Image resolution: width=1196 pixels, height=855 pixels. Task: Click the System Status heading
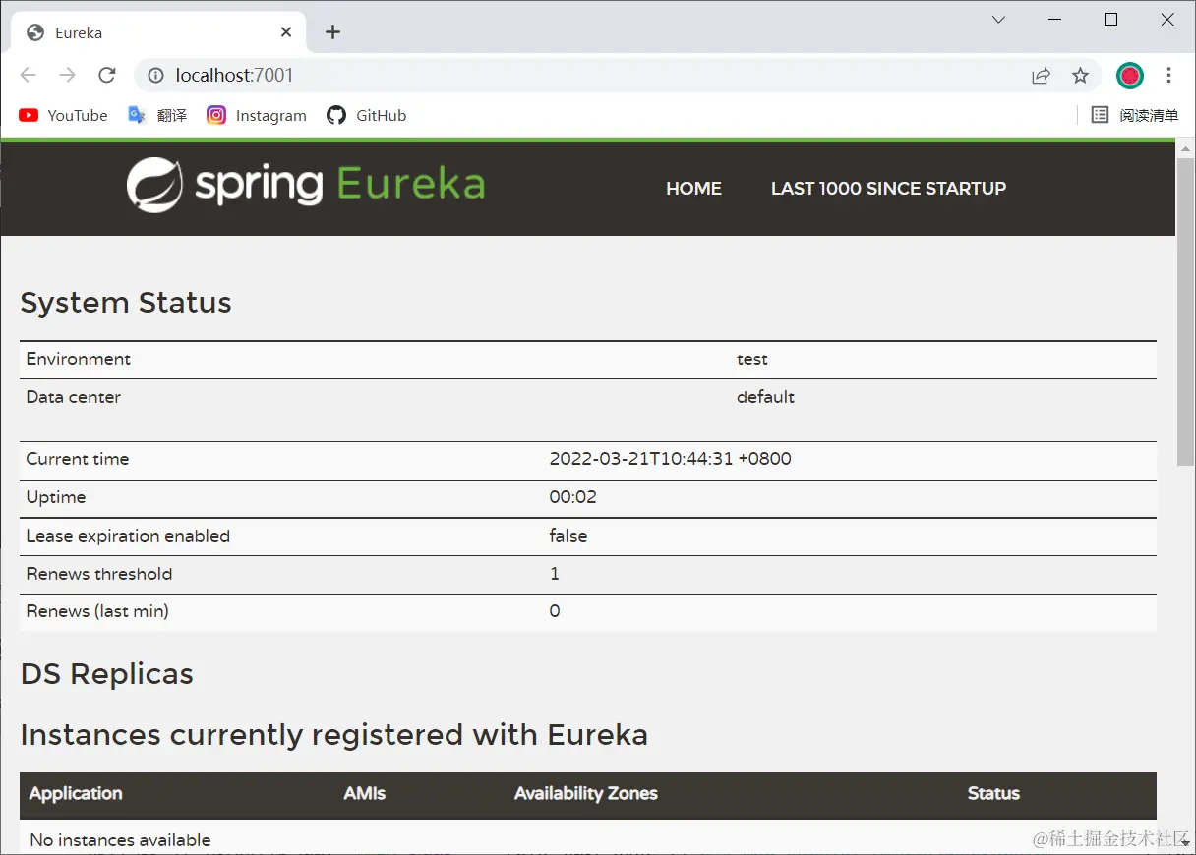tap(126, 303)
